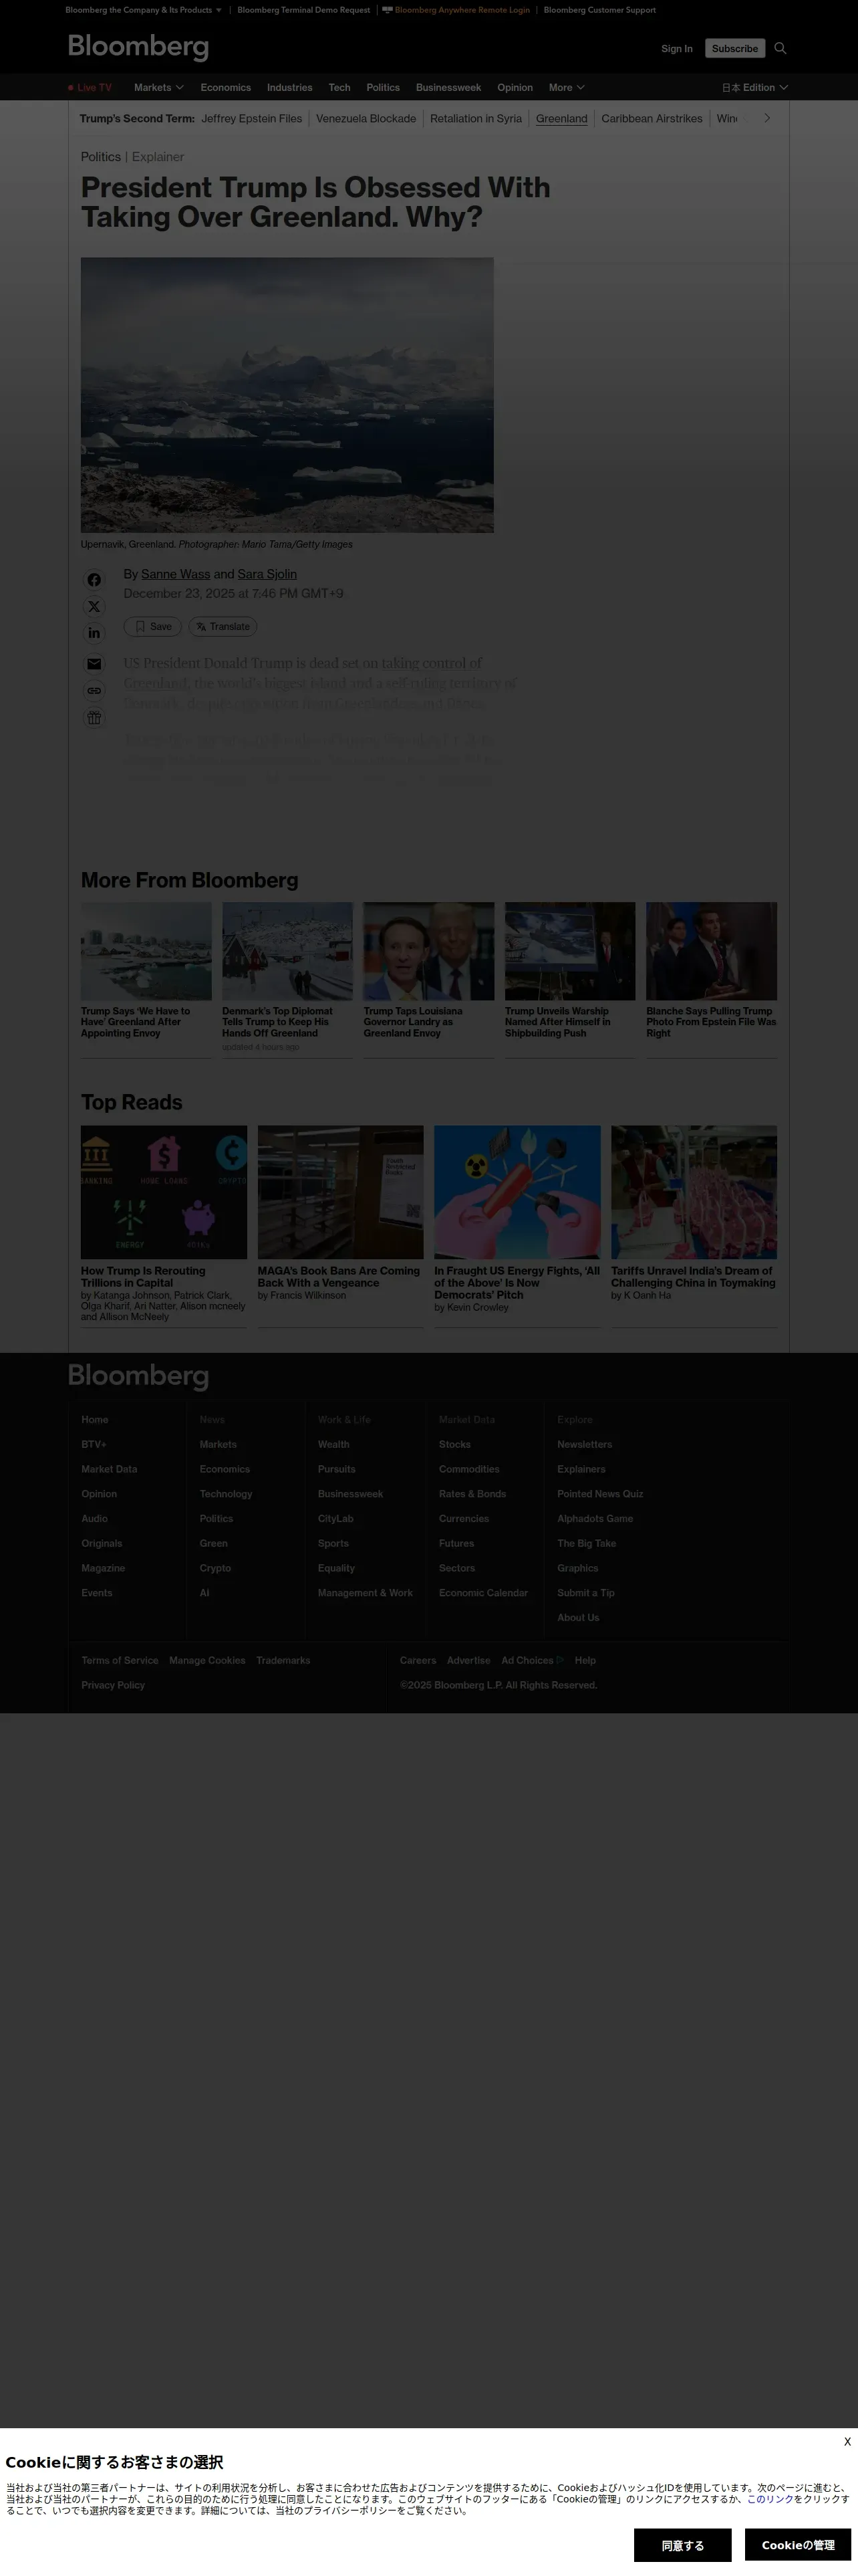
Task: Open the Politics nav item
Action: pyautogui.click(x=382, y=88)
